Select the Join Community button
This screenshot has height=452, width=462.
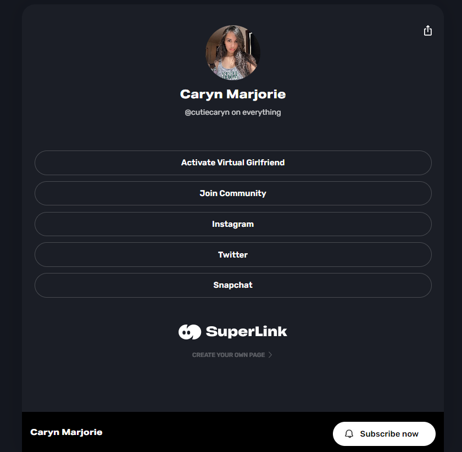tap(233, 193)
